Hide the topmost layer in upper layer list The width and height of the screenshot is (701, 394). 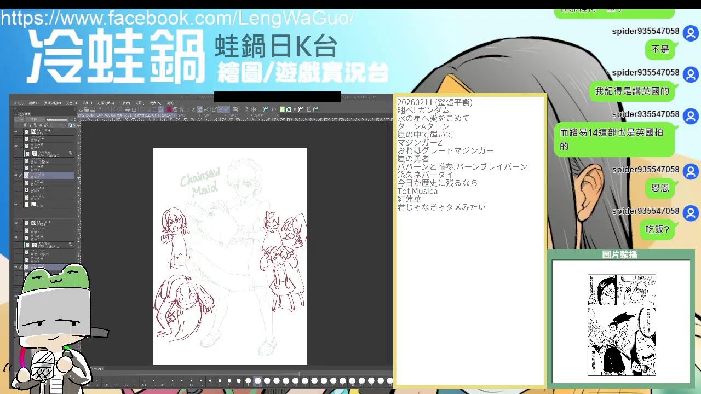point(16,132)
